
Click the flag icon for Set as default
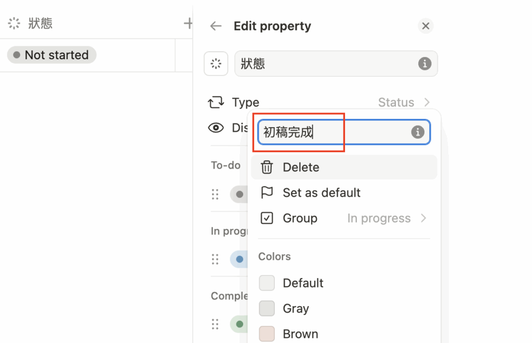(x=267, y=193)
